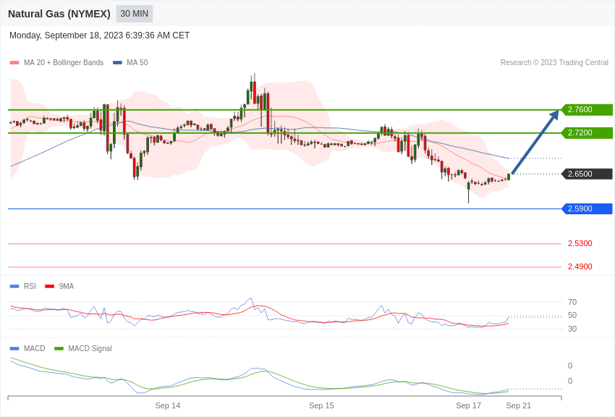Click the 2.7600 green resistance price label
Viewport: 615px width, 417px height.
coord(587,109)
